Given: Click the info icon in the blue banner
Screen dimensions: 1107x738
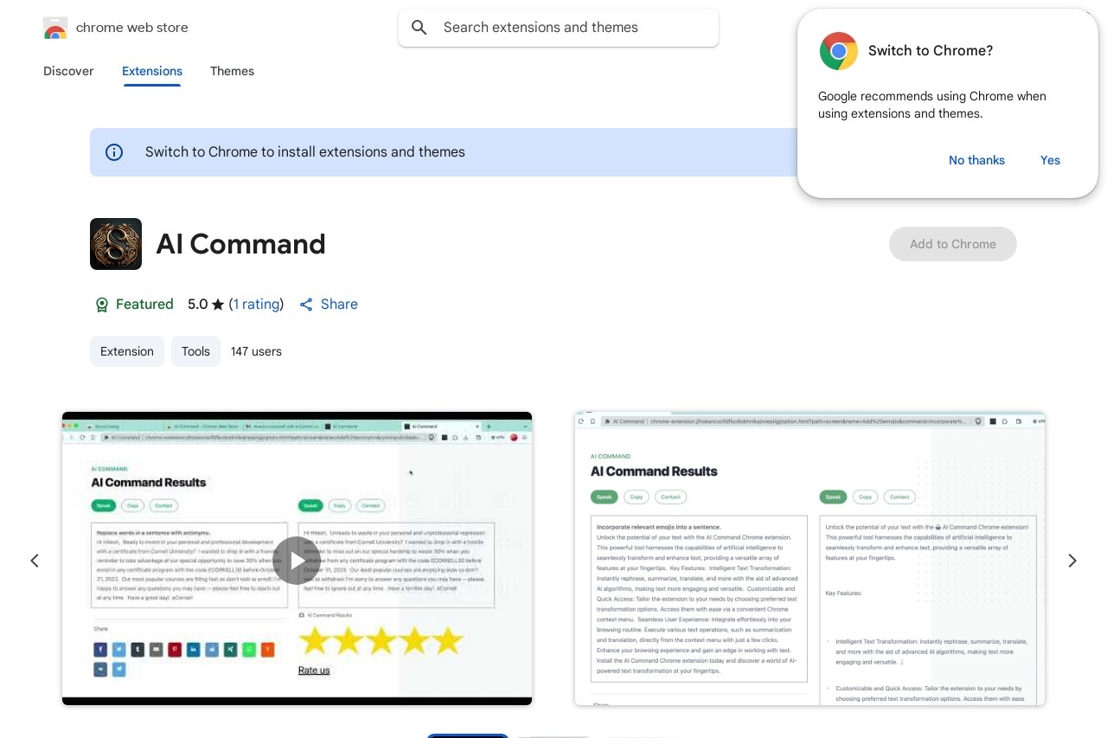Looking at the screenshot, I should 114,152.
